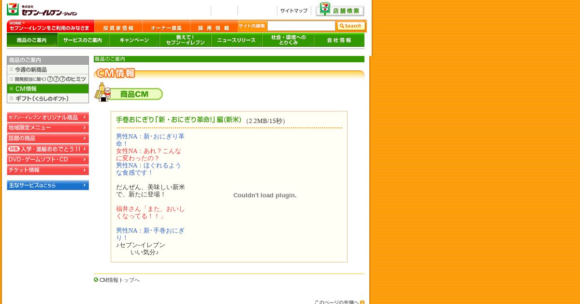This screenshot has width=580, height=304.
Task: Click the CM情報 orange heading
Action: click(x=116, y=73)
